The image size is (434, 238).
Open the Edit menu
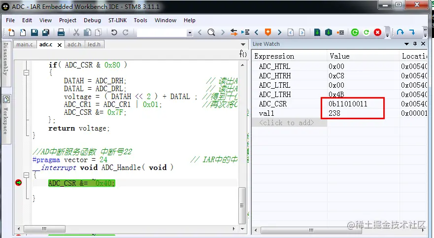pos(27,20)
